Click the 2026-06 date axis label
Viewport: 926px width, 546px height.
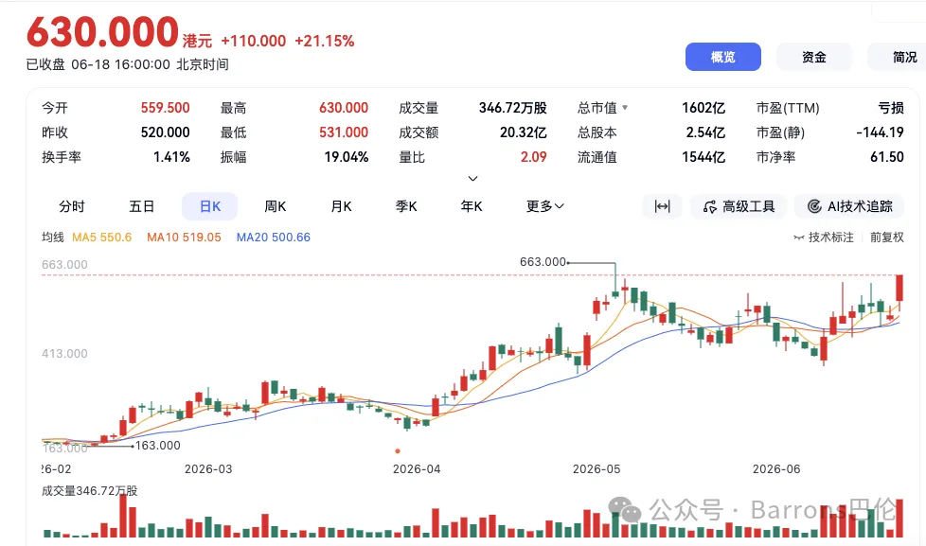point(776,469)
